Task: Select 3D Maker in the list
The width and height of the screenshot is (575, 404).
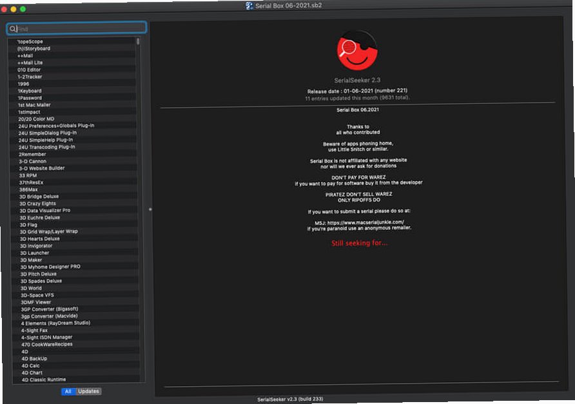Action: 73,260
